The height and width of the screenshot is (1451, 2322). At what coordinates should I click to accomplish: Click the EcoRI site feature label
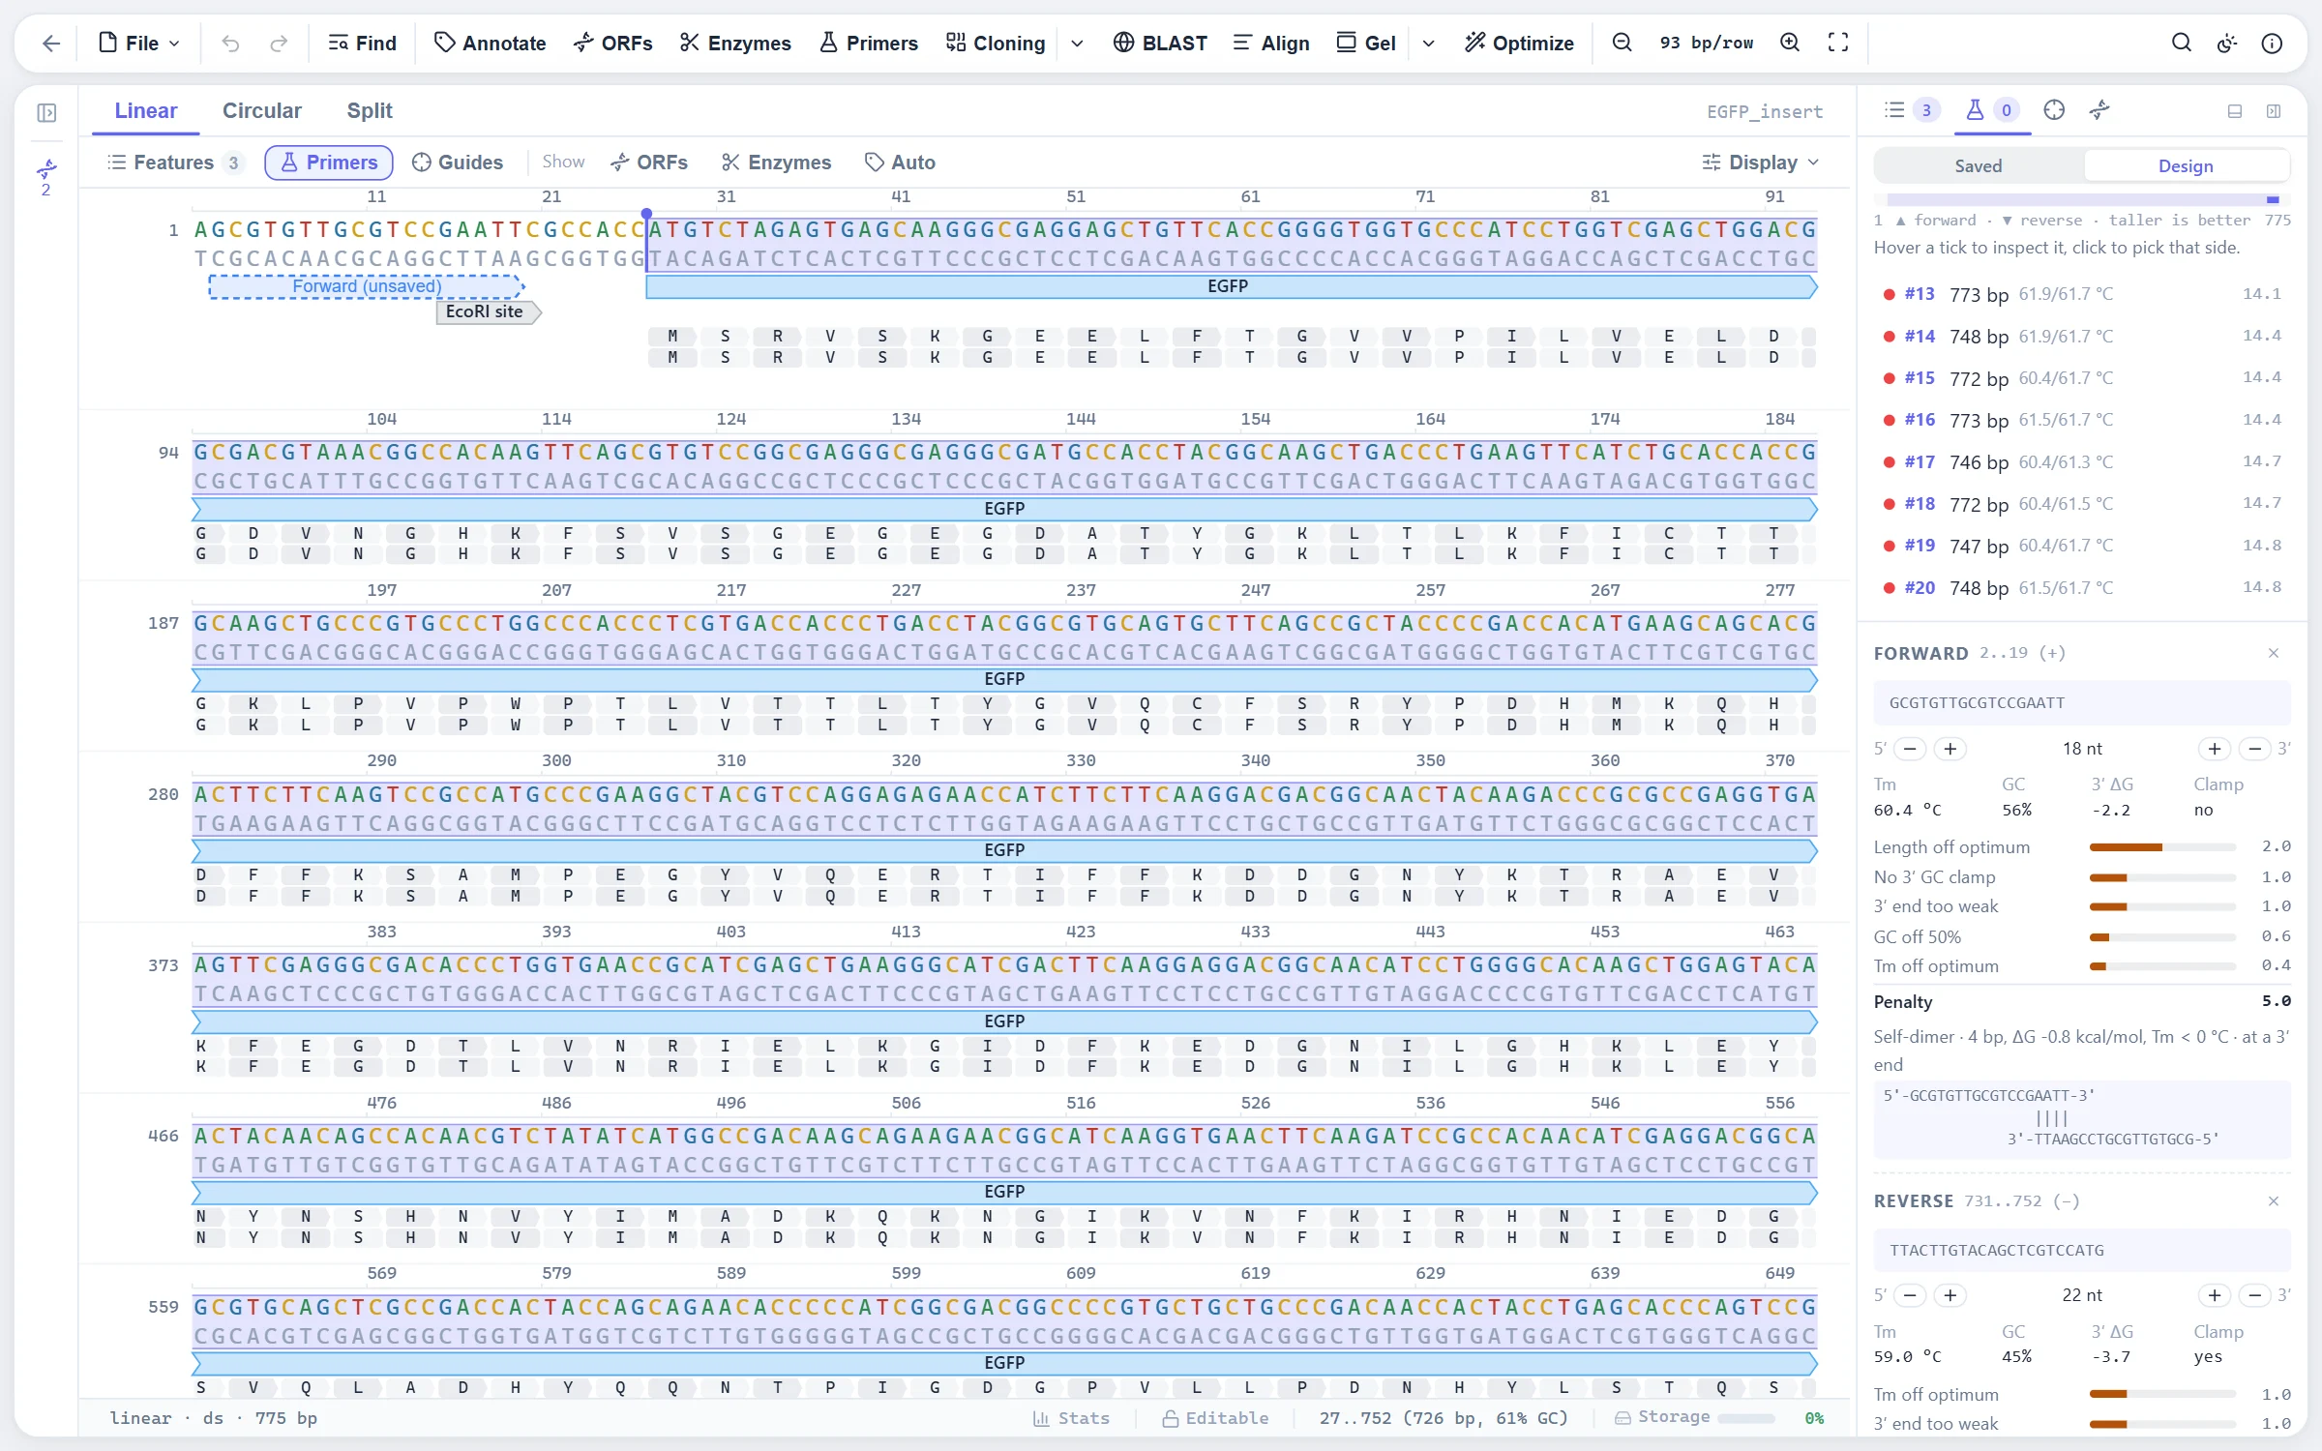click(x=487, y=311)
